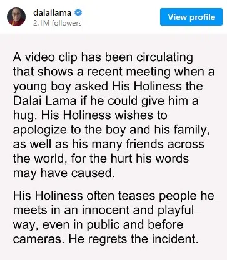Click the phrase 'young boy' in the statement

pos(42,87)
